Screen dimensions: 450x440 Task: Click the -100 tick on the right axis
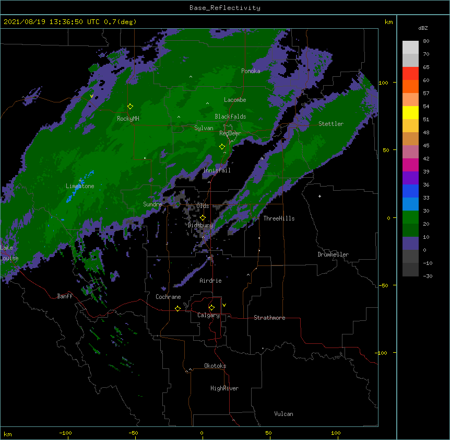click(381, 353)
